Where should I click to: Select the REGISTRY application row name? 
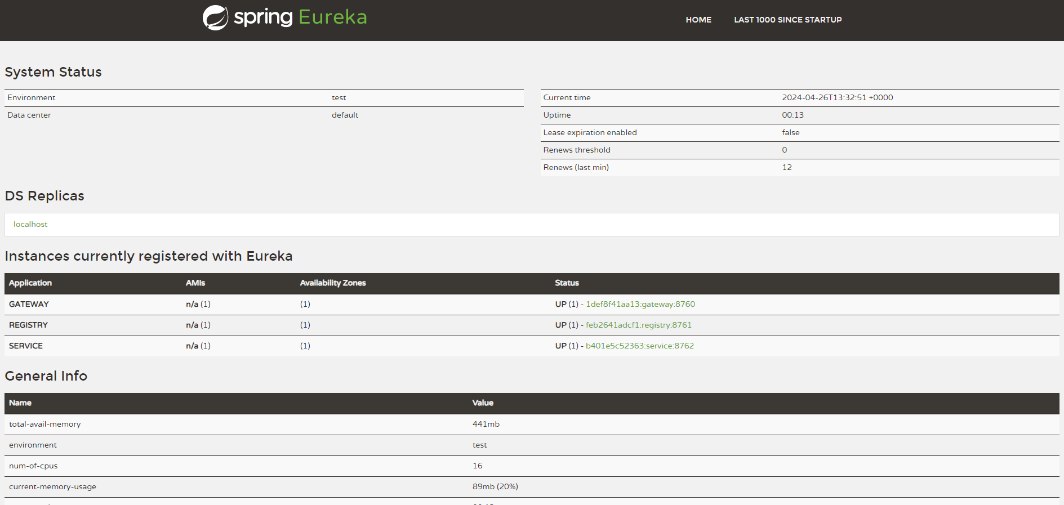pos(28,325)
